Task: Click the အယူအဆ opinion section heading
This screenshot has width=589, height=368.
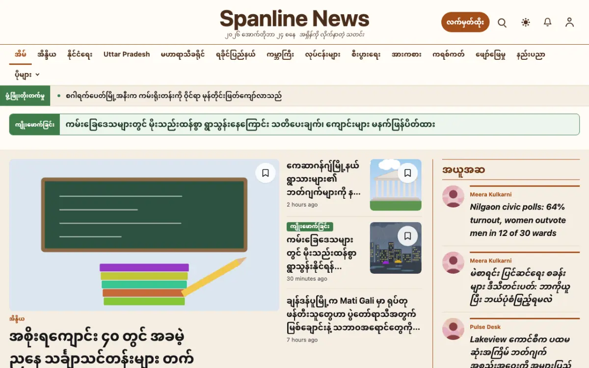Action: [463, 170]
